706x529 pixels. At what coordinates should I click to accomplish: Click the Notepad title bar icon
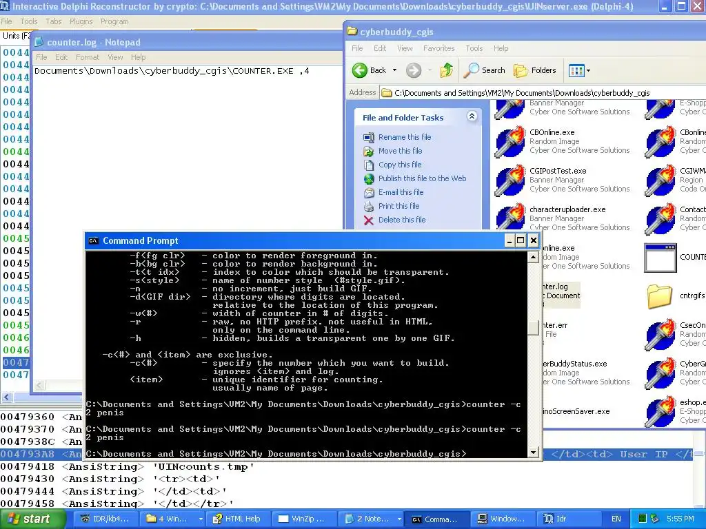[39, 42]
